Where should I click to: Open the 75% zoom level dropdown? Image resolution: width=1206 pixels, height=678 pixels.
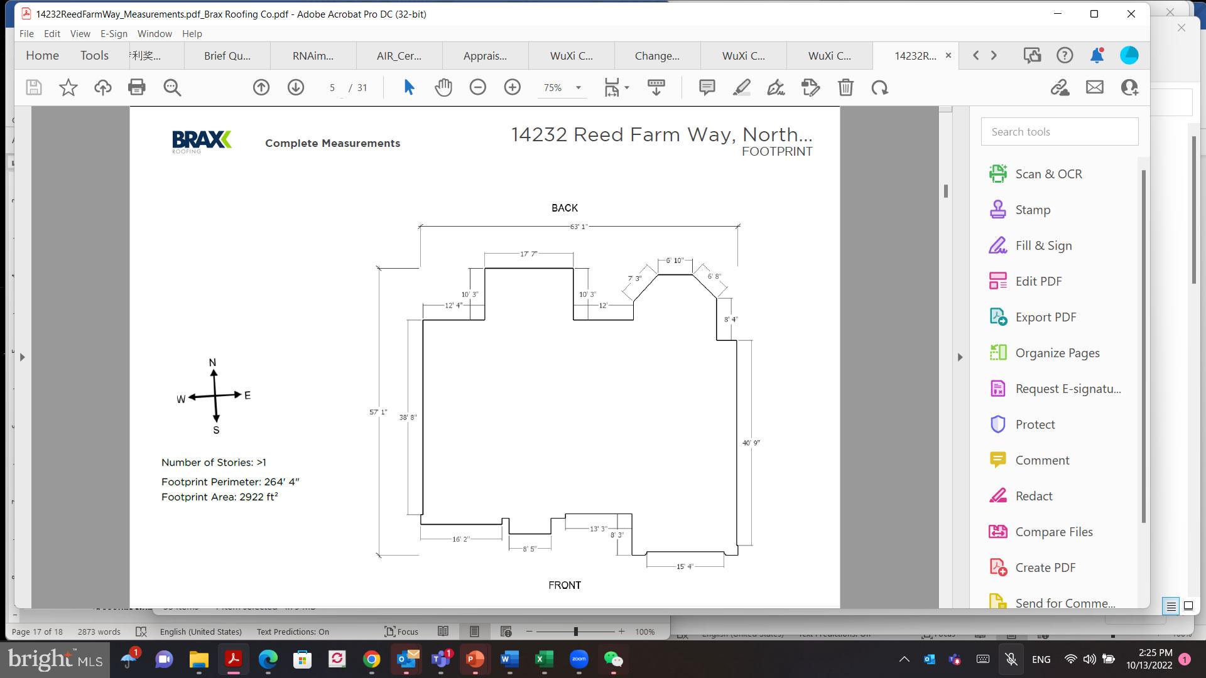578,88
